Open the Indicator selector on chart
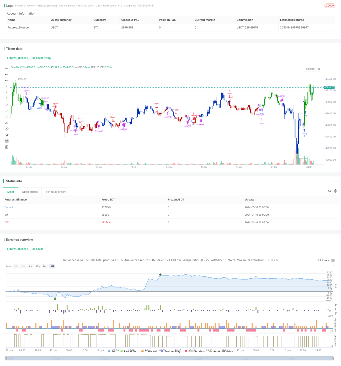The image size is (341, 366). click(310, 69)
